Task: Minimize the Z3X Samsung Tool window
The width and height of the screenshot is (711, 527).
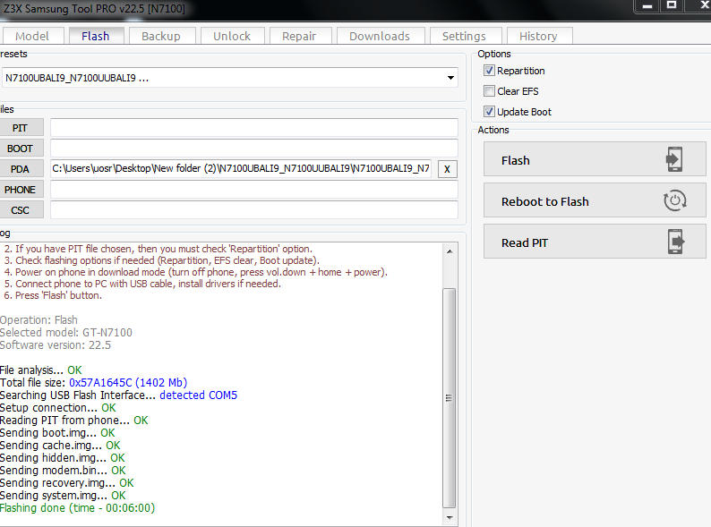Action: pyautogui.click(x=647, y=6)
